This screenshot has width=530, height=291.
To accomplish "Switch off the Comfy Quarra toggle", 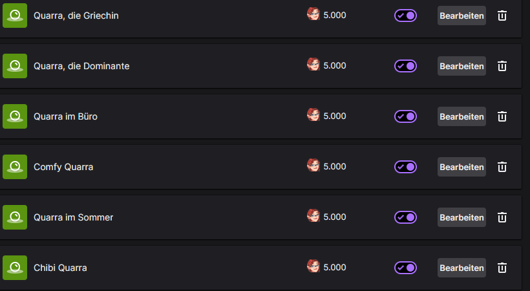I will click(x=405, y=167).
